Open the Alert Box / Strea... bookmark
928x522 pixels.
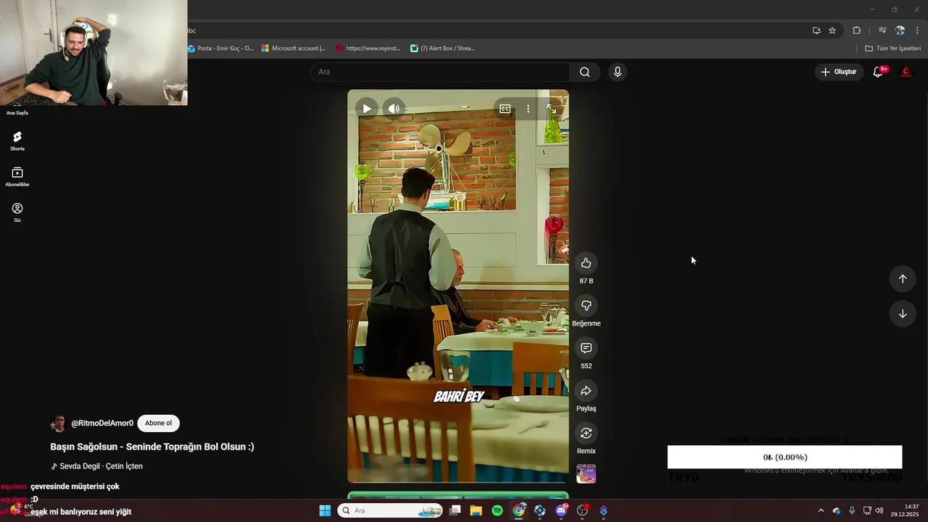[443, 49]
